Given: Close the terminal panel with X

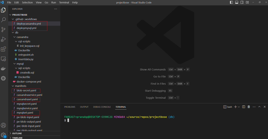Looking at the screenshot, I should click(265, 107).
